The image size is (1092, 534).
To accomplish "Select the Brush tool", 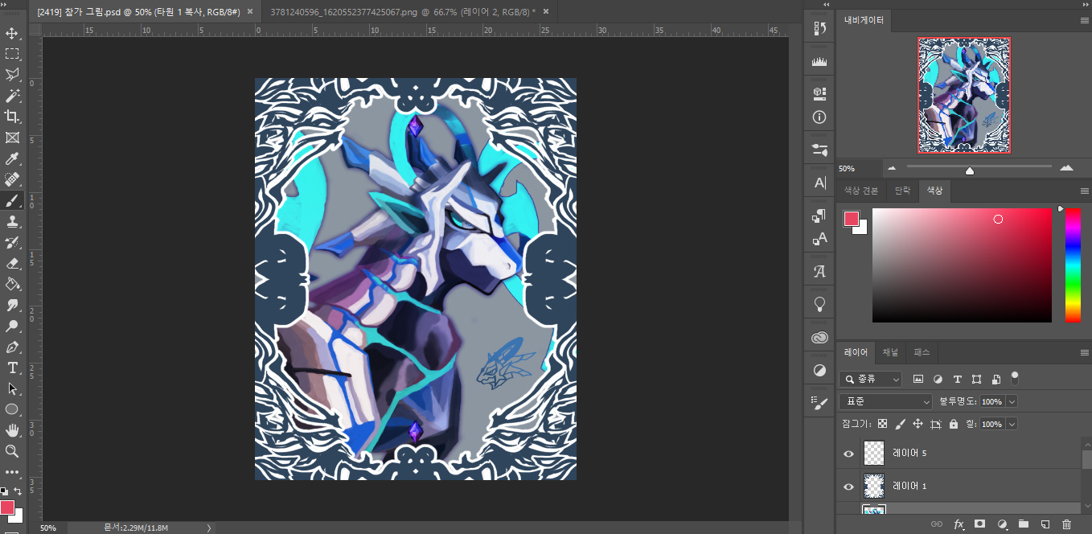I will (x=12, y=200).
